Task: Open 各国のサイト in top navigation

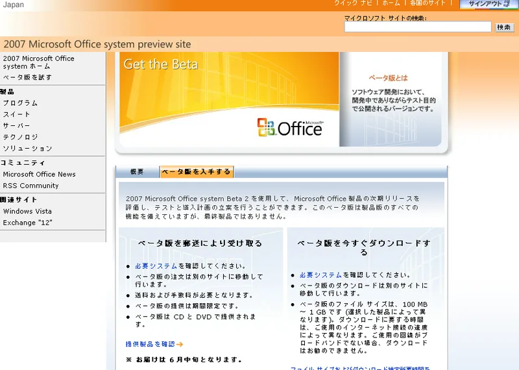Action: [x=428, y=4]
